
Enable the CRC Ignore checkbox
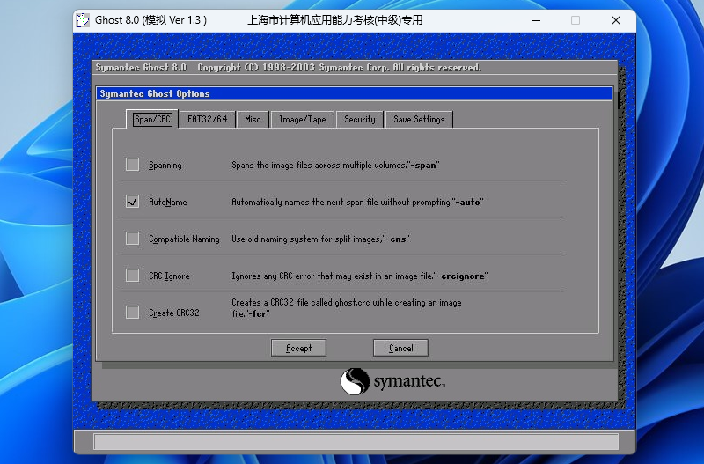click(x=133, y=276)
